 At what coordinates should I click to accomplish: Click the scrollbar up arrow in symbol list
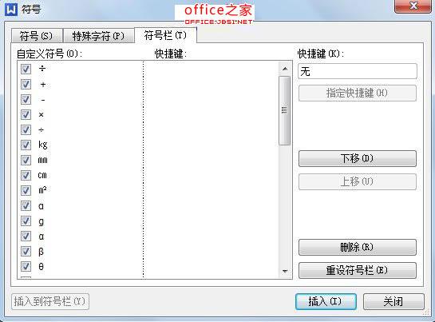(x=285, y=69)
